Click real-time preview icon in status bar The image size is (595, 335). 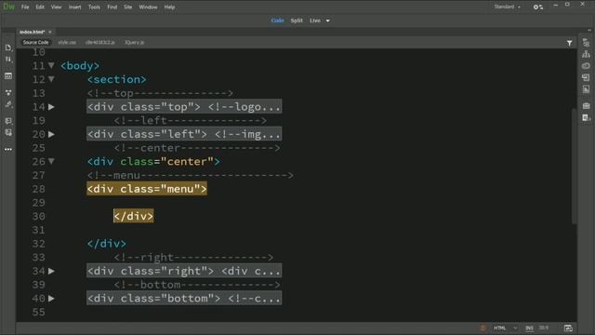pos(568,328)
